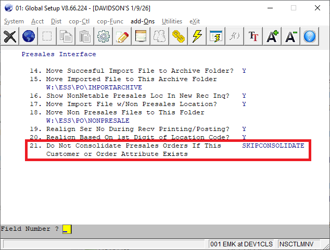Viewport: 330px width, 250px height.
Task: Click the window with lightning icon
Action: coord(216,36)
